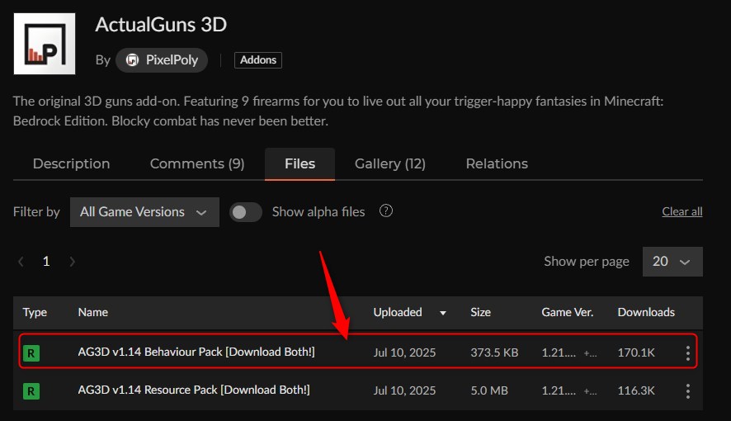Click the Addons category tag
Viewport: 731px width, 421px height.
[257, 60]
